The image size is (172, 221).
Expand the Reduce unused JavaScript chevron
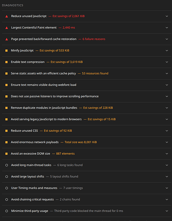pyautogui.click(x=167, y=16)
